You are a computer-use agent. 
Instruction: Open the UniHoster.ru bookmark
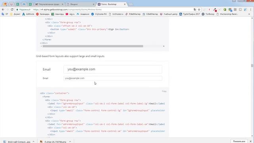(116, 14)
